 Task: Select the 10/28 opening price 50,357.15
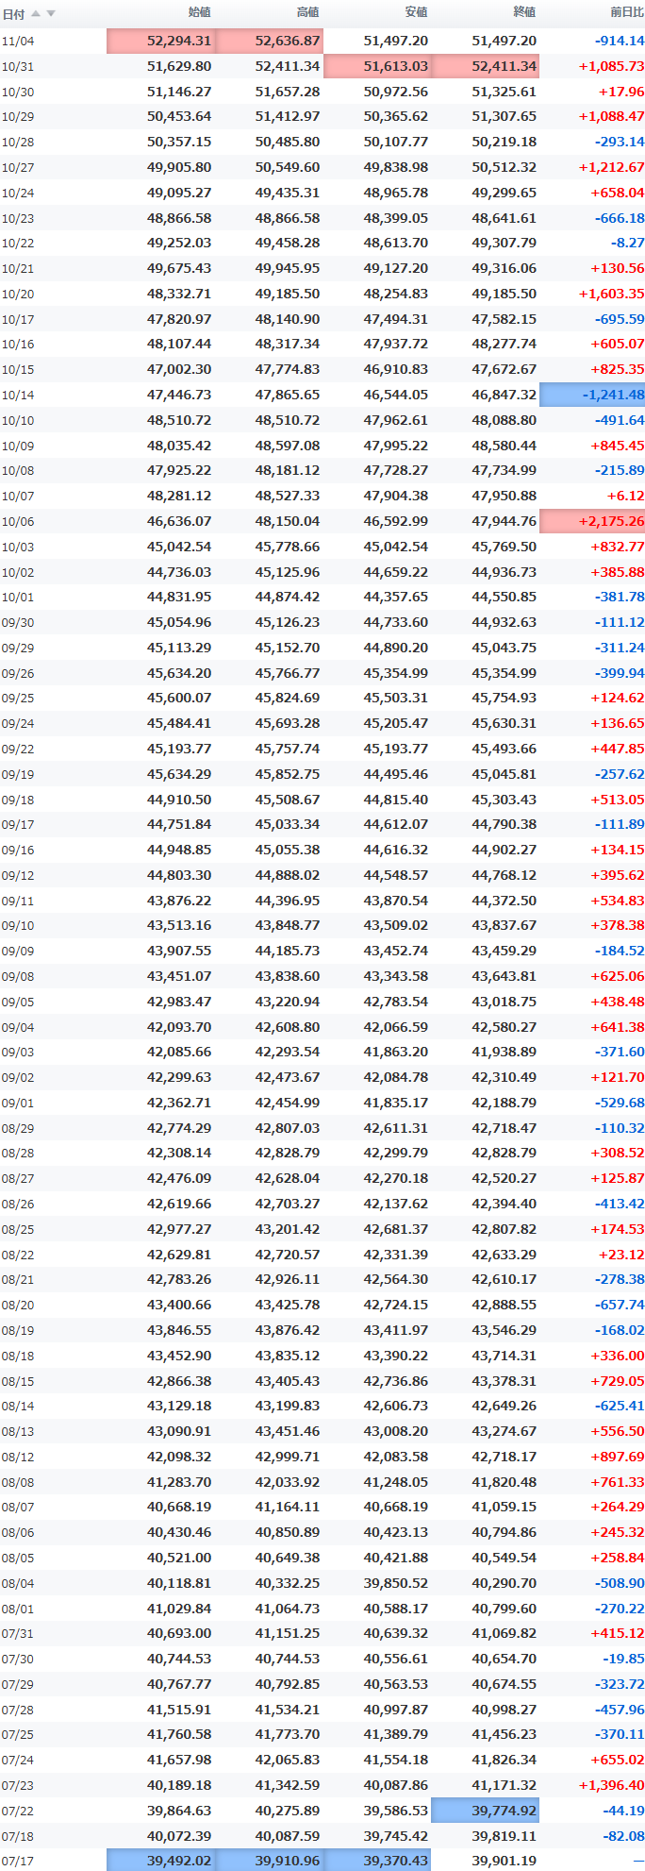[179, 142]
